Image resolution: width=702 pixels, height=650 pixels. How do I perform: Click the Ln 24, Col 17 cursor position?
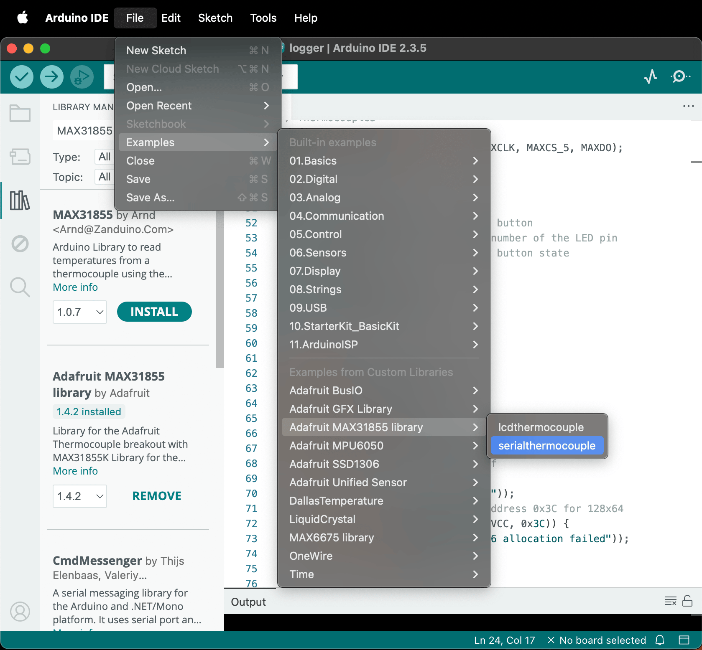pos(505,640)
